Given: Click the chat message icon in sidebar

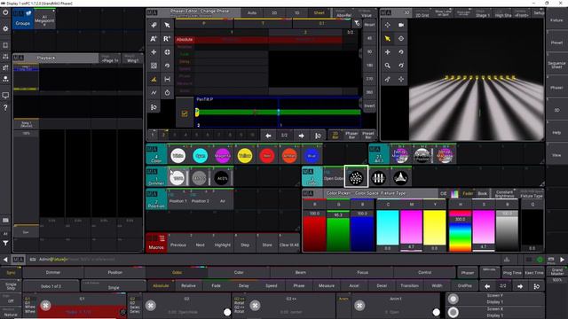Looking at the screenshot, I should 5,96.
